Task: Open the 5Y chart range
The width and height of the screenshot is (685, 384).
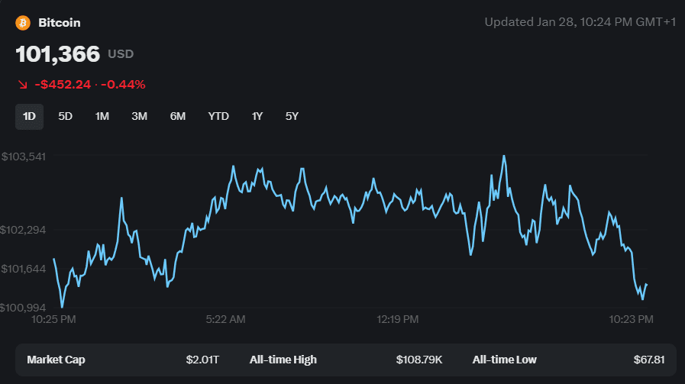Action: (x=292, y=117)
